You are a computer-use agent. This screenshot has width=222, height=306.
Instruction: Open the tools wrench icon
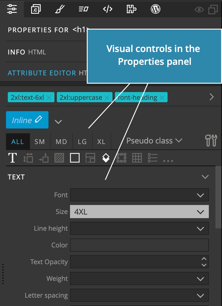[211, 140]
